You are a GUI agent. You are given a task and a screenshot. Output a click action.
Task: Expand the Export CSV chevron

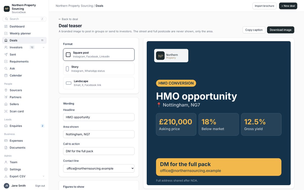(44, 176)
